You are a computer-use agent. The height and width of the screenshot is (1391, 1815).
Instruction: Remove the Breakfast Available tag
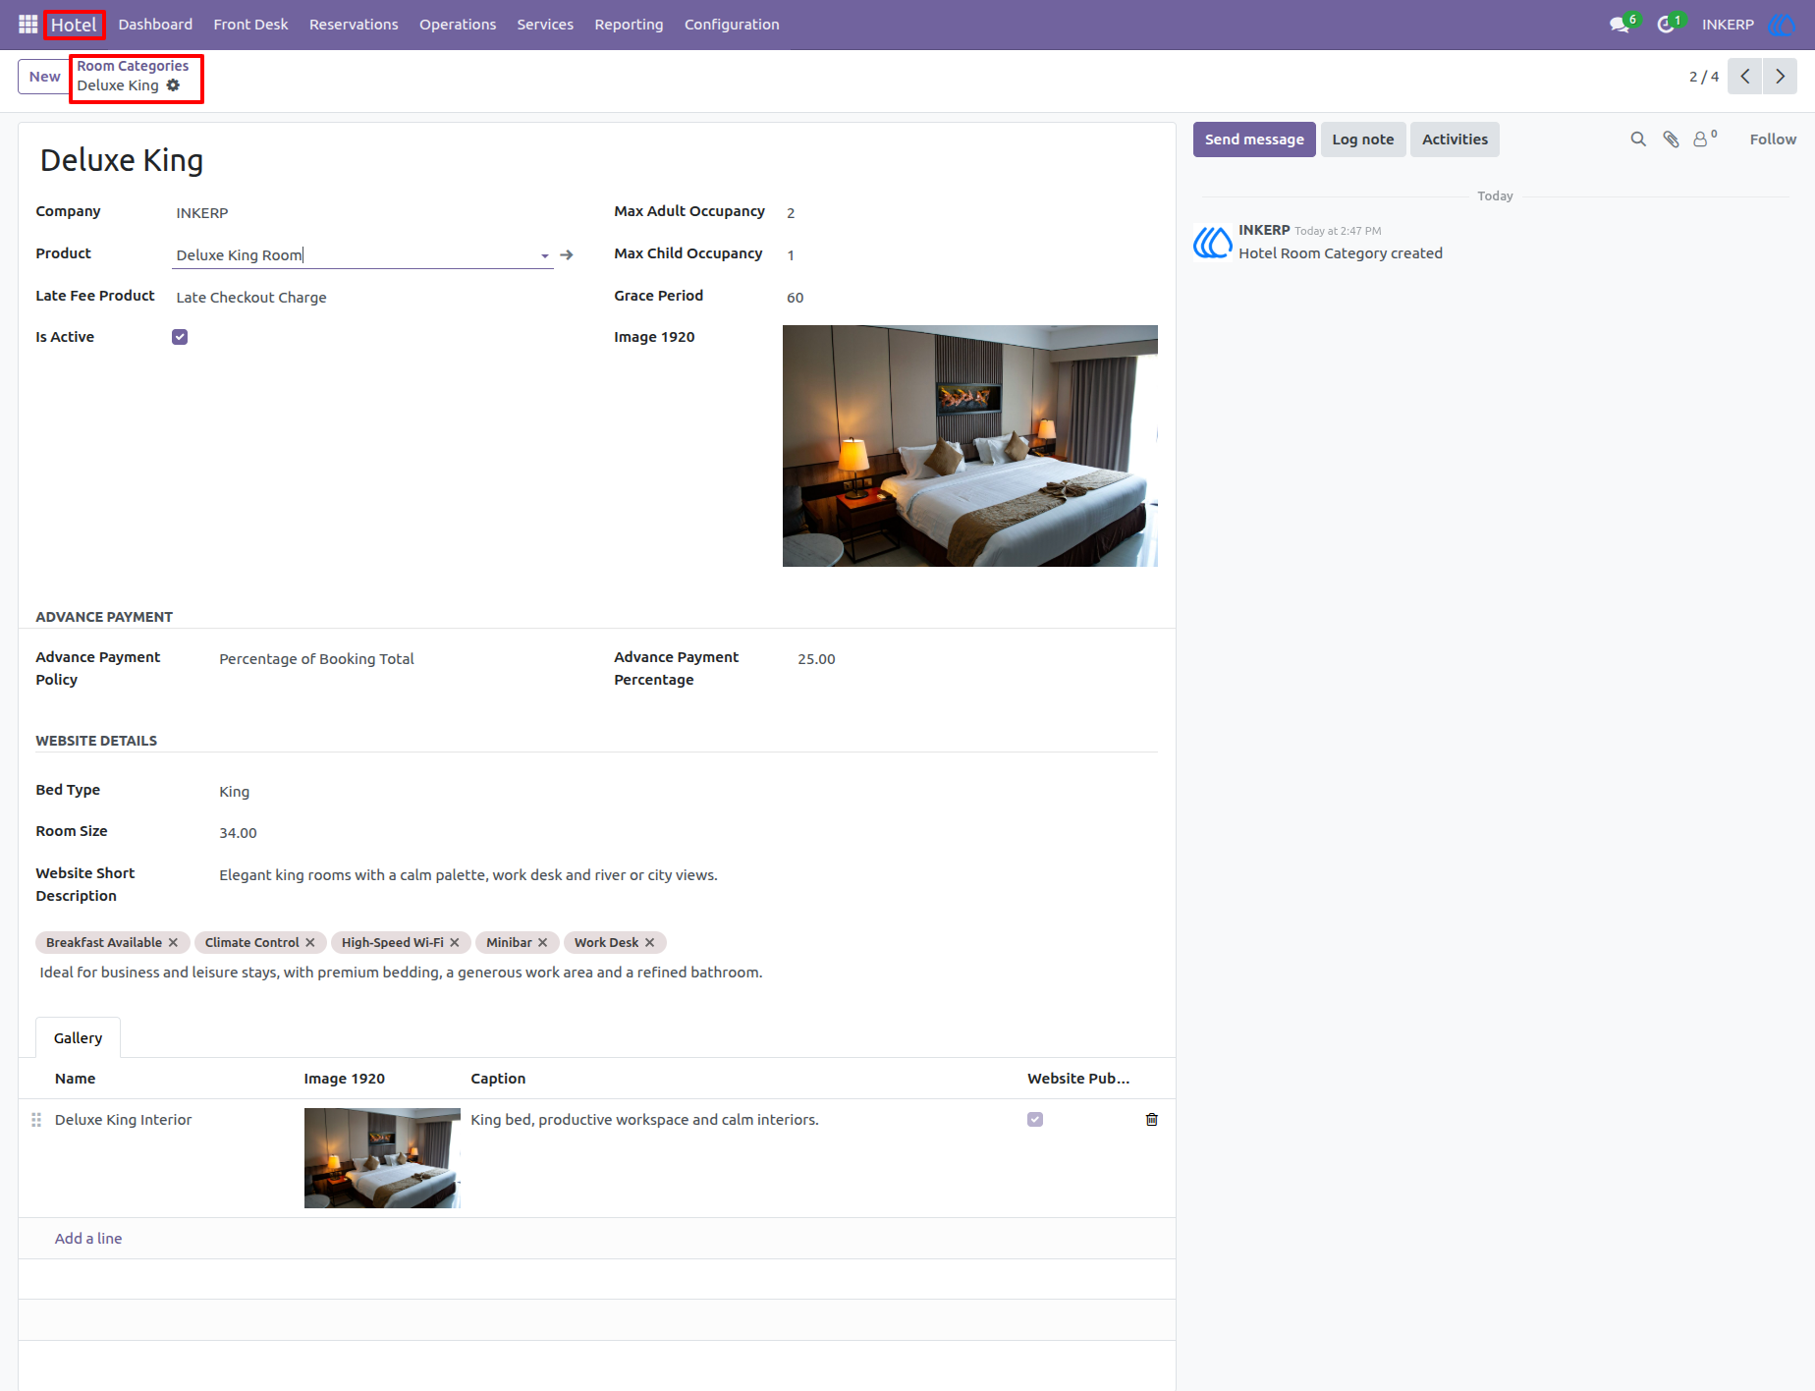tap(173, 943)
